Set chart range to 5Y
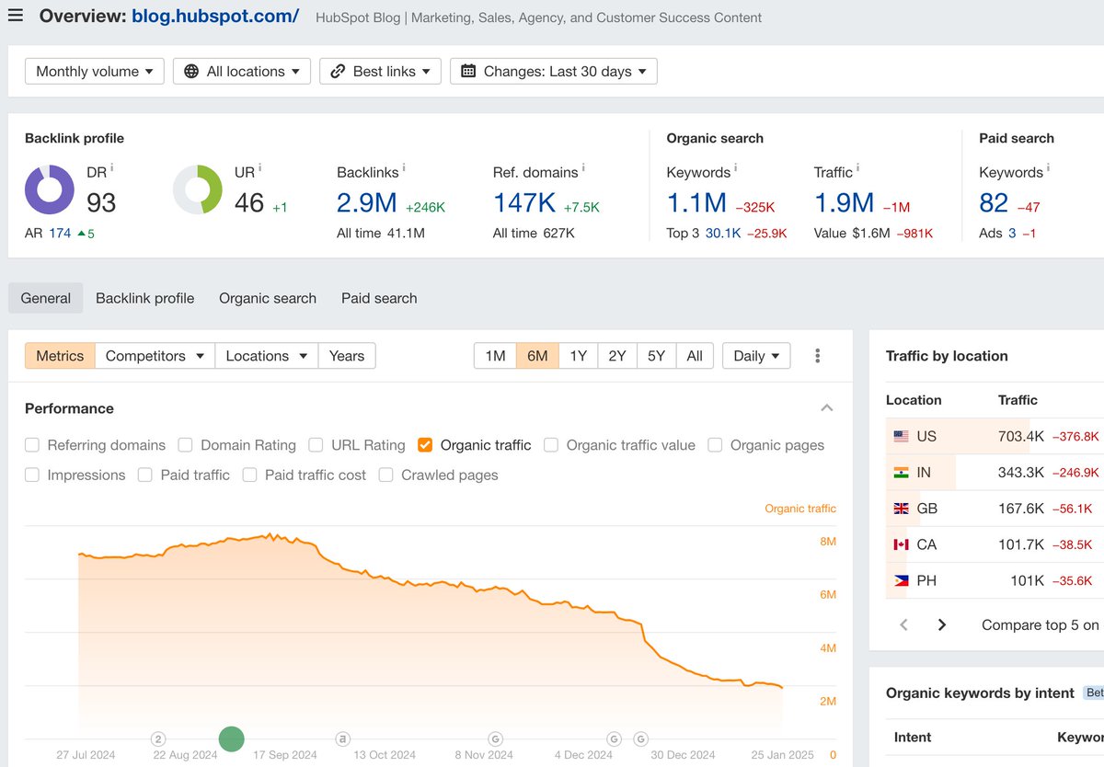 (x=656, y=356)
